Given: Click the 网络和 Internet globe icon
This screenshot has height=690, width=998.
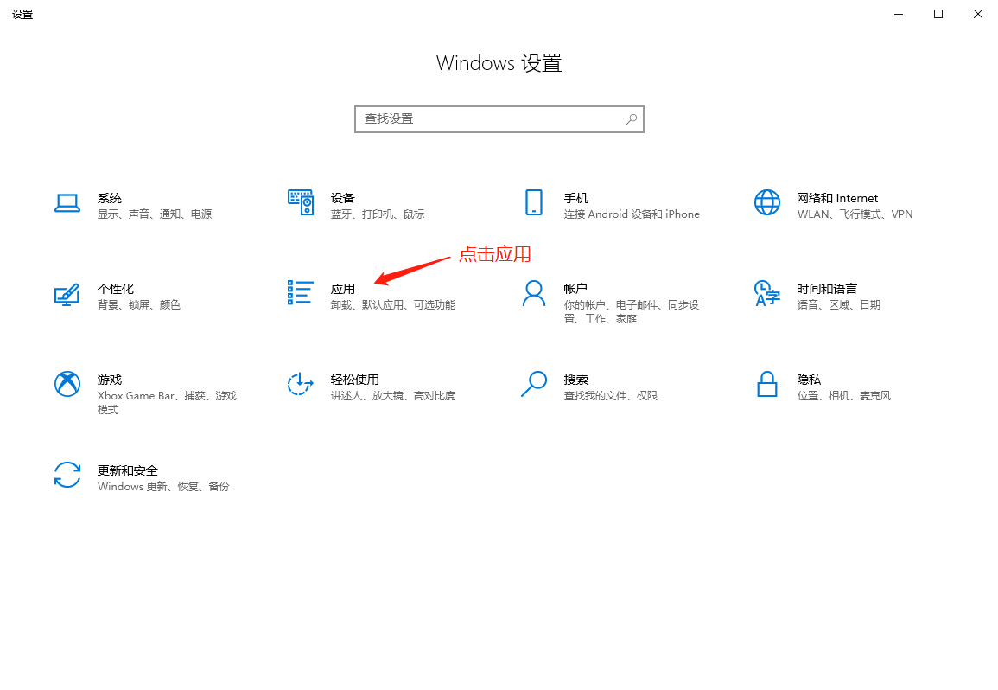Looking at the screenshot, I should click(x=767, y=202).
